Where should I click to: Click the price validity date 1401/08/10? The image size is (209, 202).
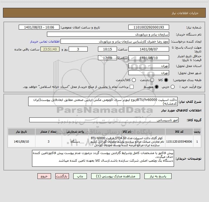[x=149, y=58]
